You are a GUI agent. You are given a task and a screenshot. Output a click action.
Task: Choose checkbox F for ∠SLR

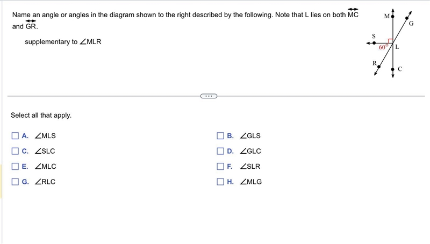(x=220, y=167)
